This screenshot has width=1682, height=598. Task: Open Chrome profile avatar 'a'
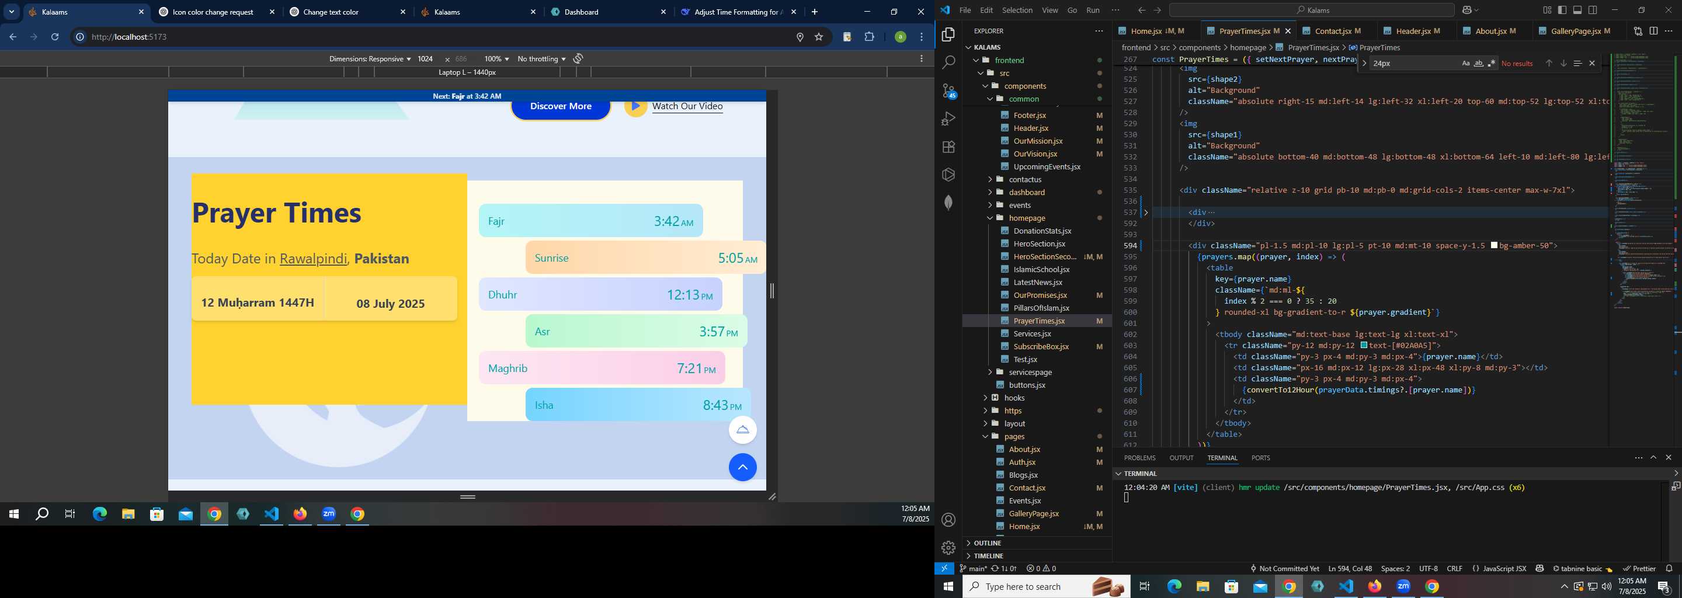click(x=901, y=37)
